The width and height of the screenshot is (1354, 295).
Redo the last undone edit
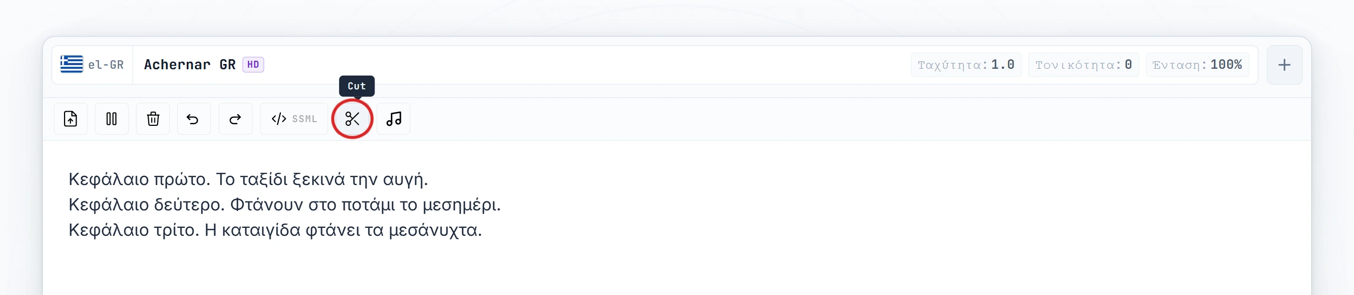click(x=235, y=119)
